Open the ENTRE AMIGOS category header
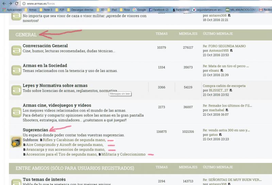 (75, 168)
